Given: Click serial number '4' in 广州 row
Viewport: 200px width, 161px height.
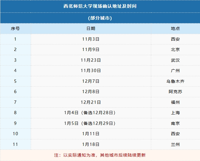Looking at the screenshot, I should (15, 71).
